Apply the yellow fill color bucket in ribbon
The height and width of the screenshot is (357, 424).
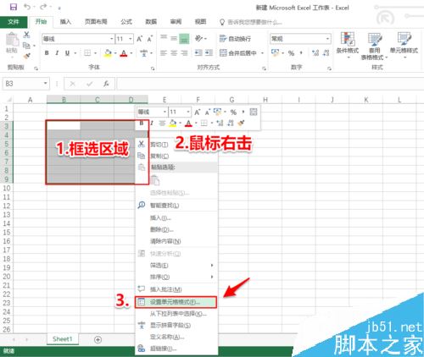click(x=108, y=53)
